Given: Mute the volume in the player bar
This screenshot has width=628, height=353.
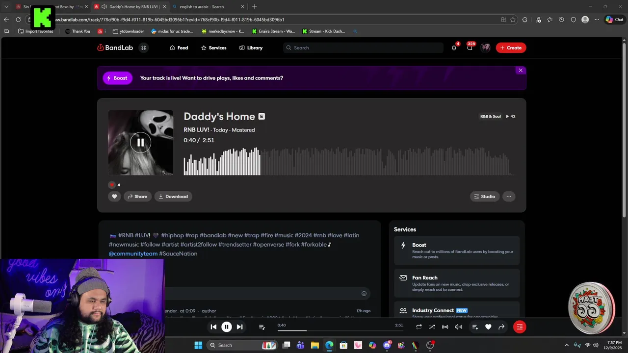Looking at the screenshot, I should 458,327.
